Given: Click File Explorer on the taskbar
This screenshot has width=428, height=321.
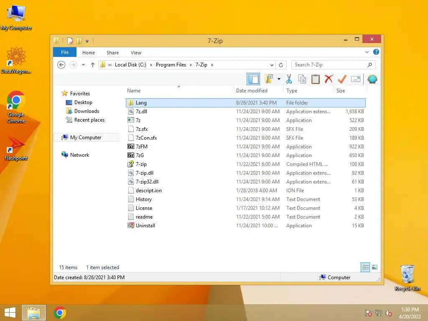Looking at the screenshot, I should 34,313.
